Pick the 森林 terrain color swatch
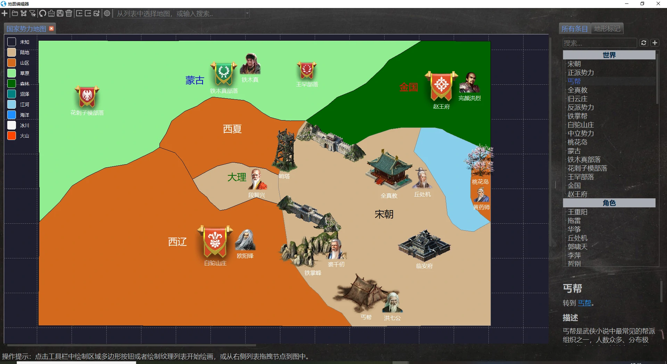This screenshot has width=667, height=364. [11, 84]
